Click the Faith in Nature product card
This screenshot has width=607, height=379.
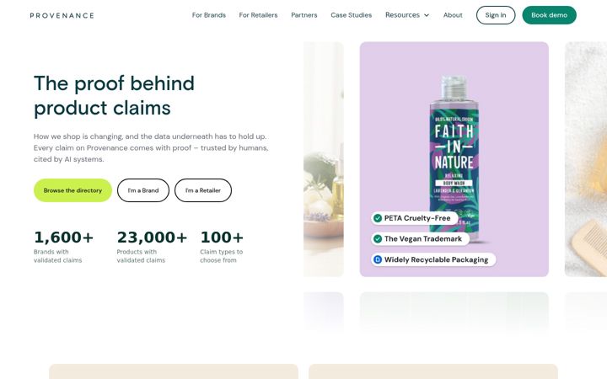tap(454, 159)
